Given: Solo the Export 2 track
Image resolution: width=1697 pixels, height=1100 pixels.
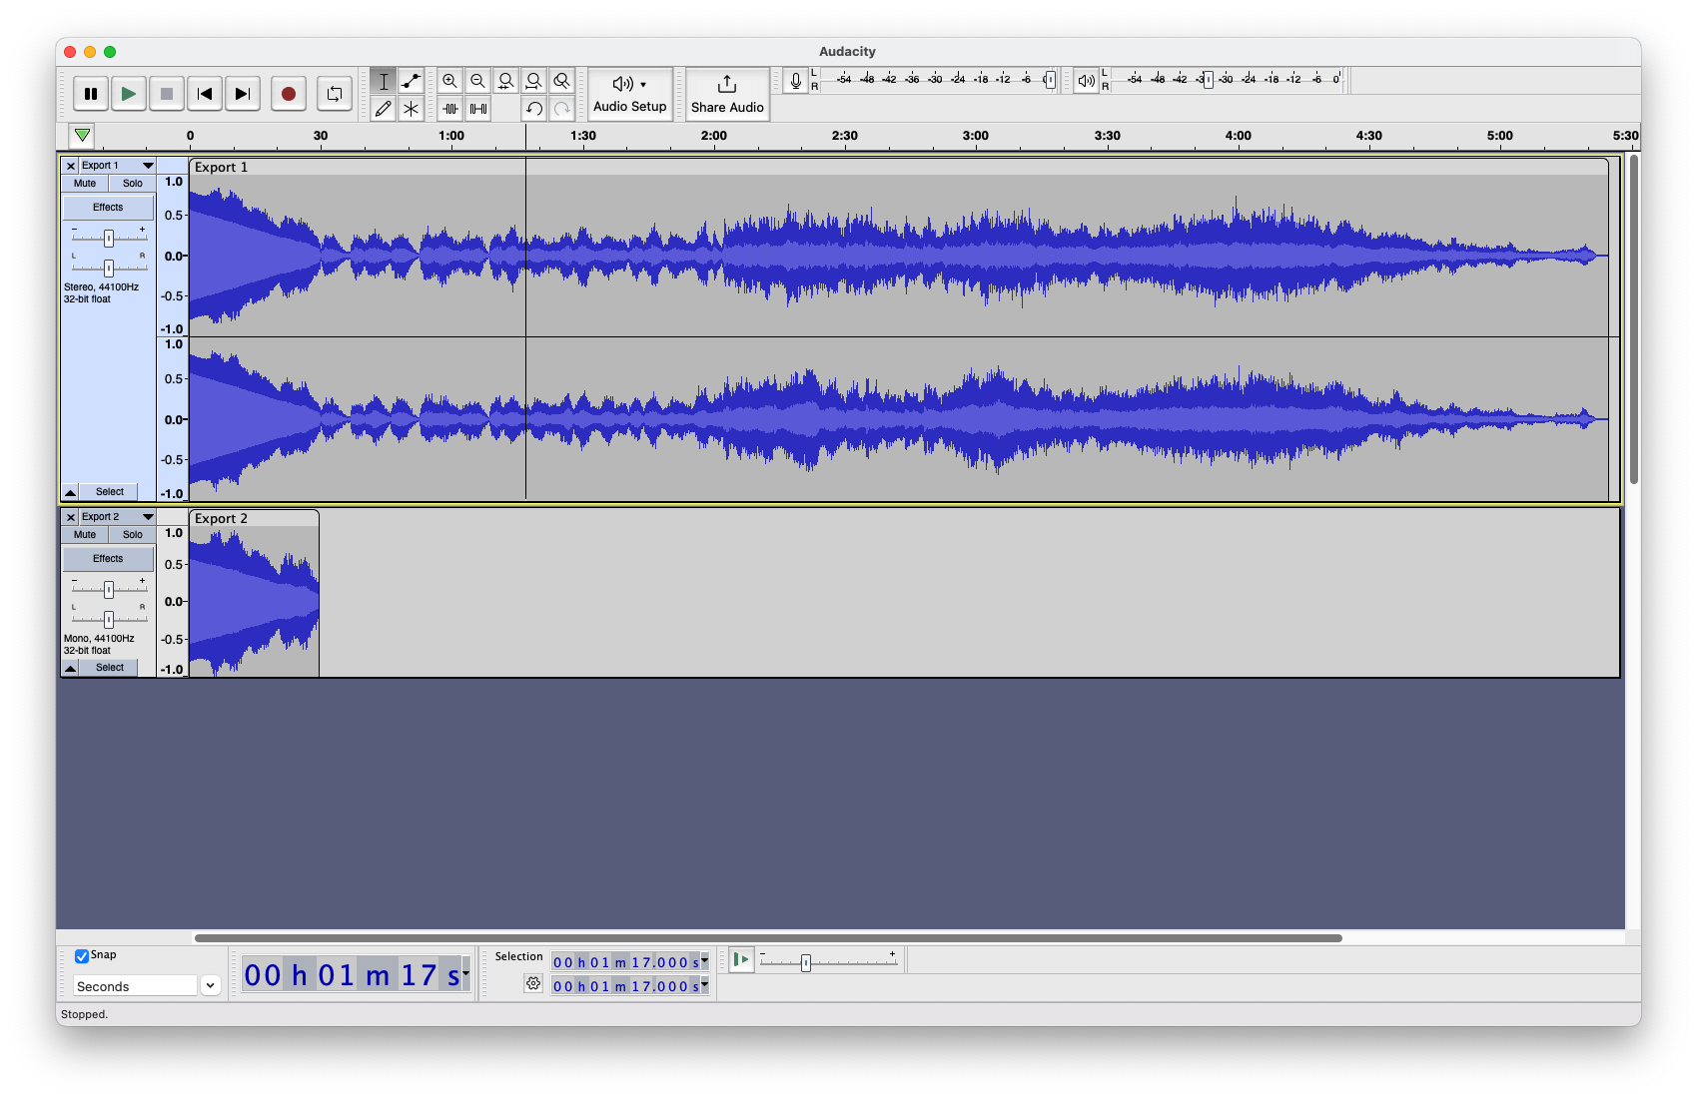Looking at the screenshot, I should coord(132,534).
